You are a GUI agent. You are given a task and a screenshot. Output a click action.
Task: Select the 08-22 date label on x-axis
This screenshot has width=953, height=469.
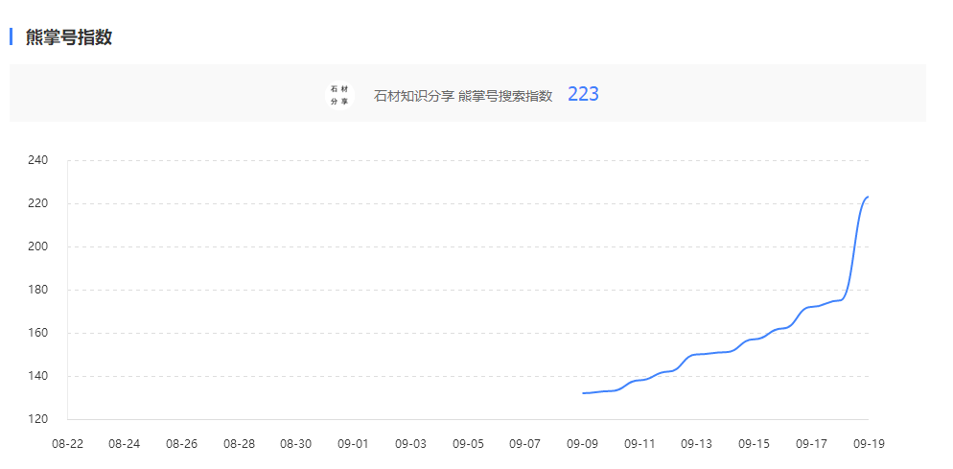point(67,444)
